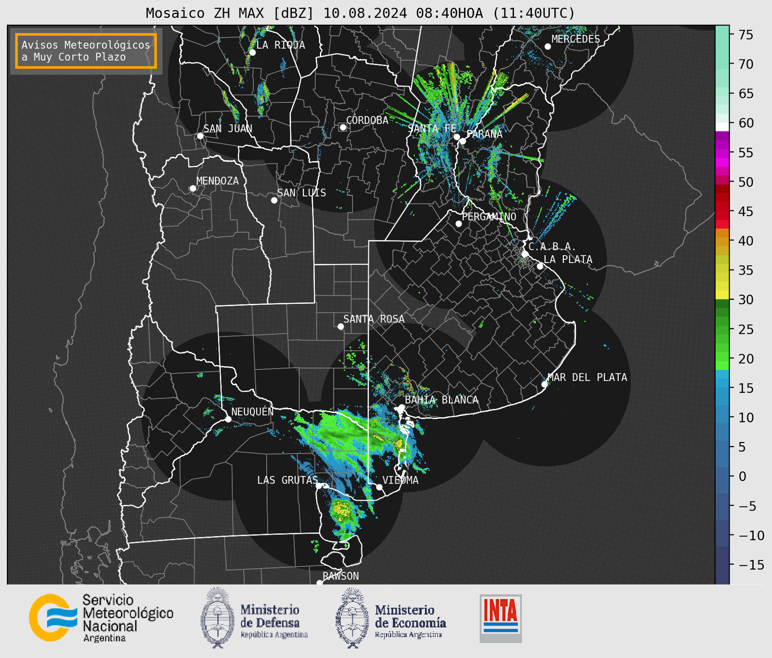Viewport: 772px width, 658px height.
Task: Click the yellow radar echo south of Las Grutas
Action: (x=341, y=509)
